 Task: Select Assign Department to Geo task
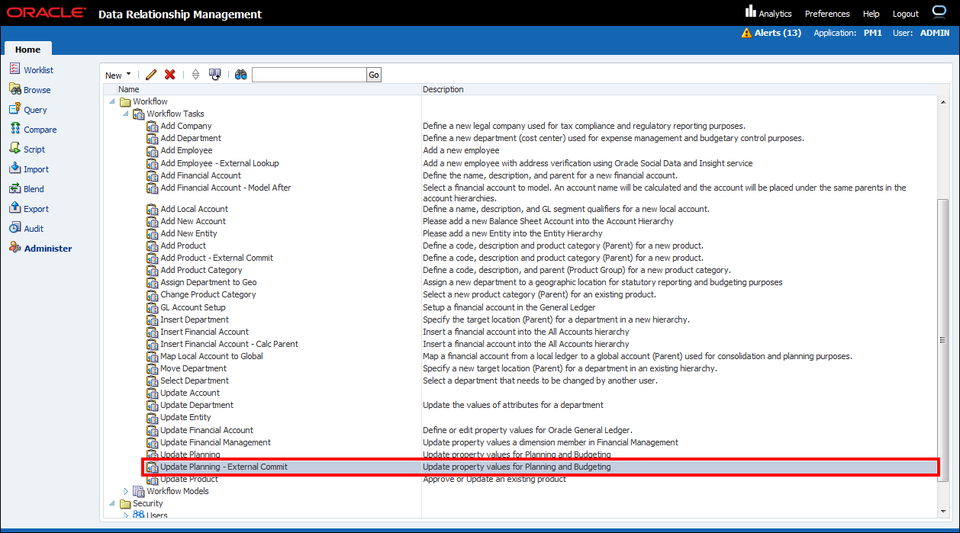pyautogui.click(x=208, y=282)
